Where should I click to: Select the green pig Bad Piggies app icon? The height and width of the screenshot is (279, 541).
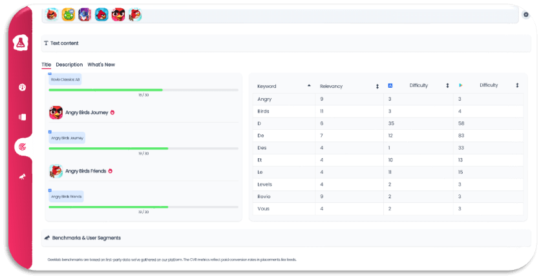[x=69, y=14]
